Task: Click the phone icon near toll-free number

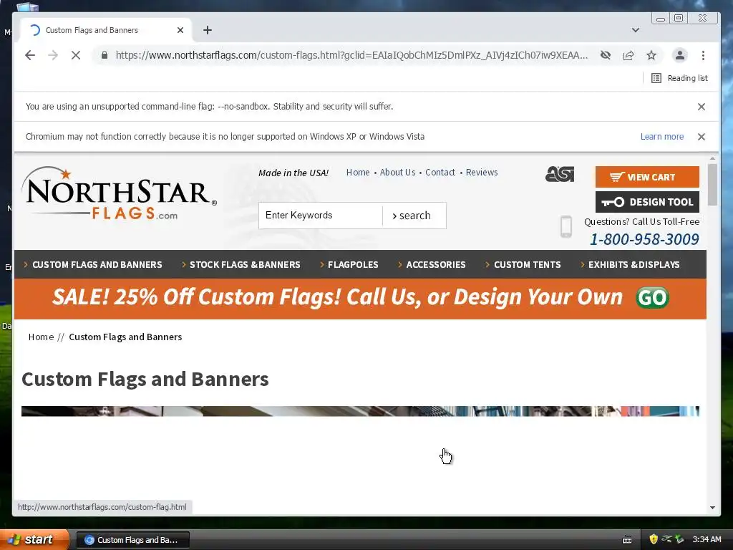Action: 565,227
